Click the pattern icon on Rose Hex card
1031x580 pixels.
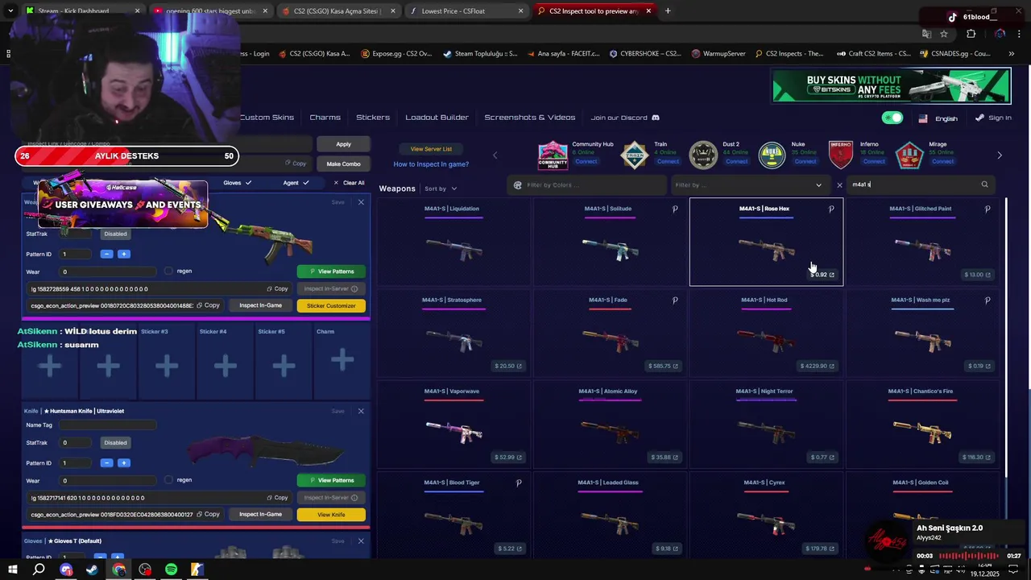click(x=831, y=209)
